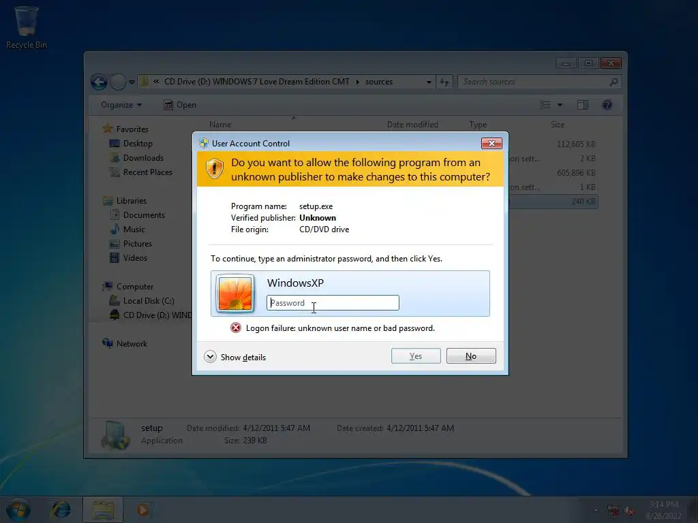Select Desktop under Favorites

coord(131,143)
